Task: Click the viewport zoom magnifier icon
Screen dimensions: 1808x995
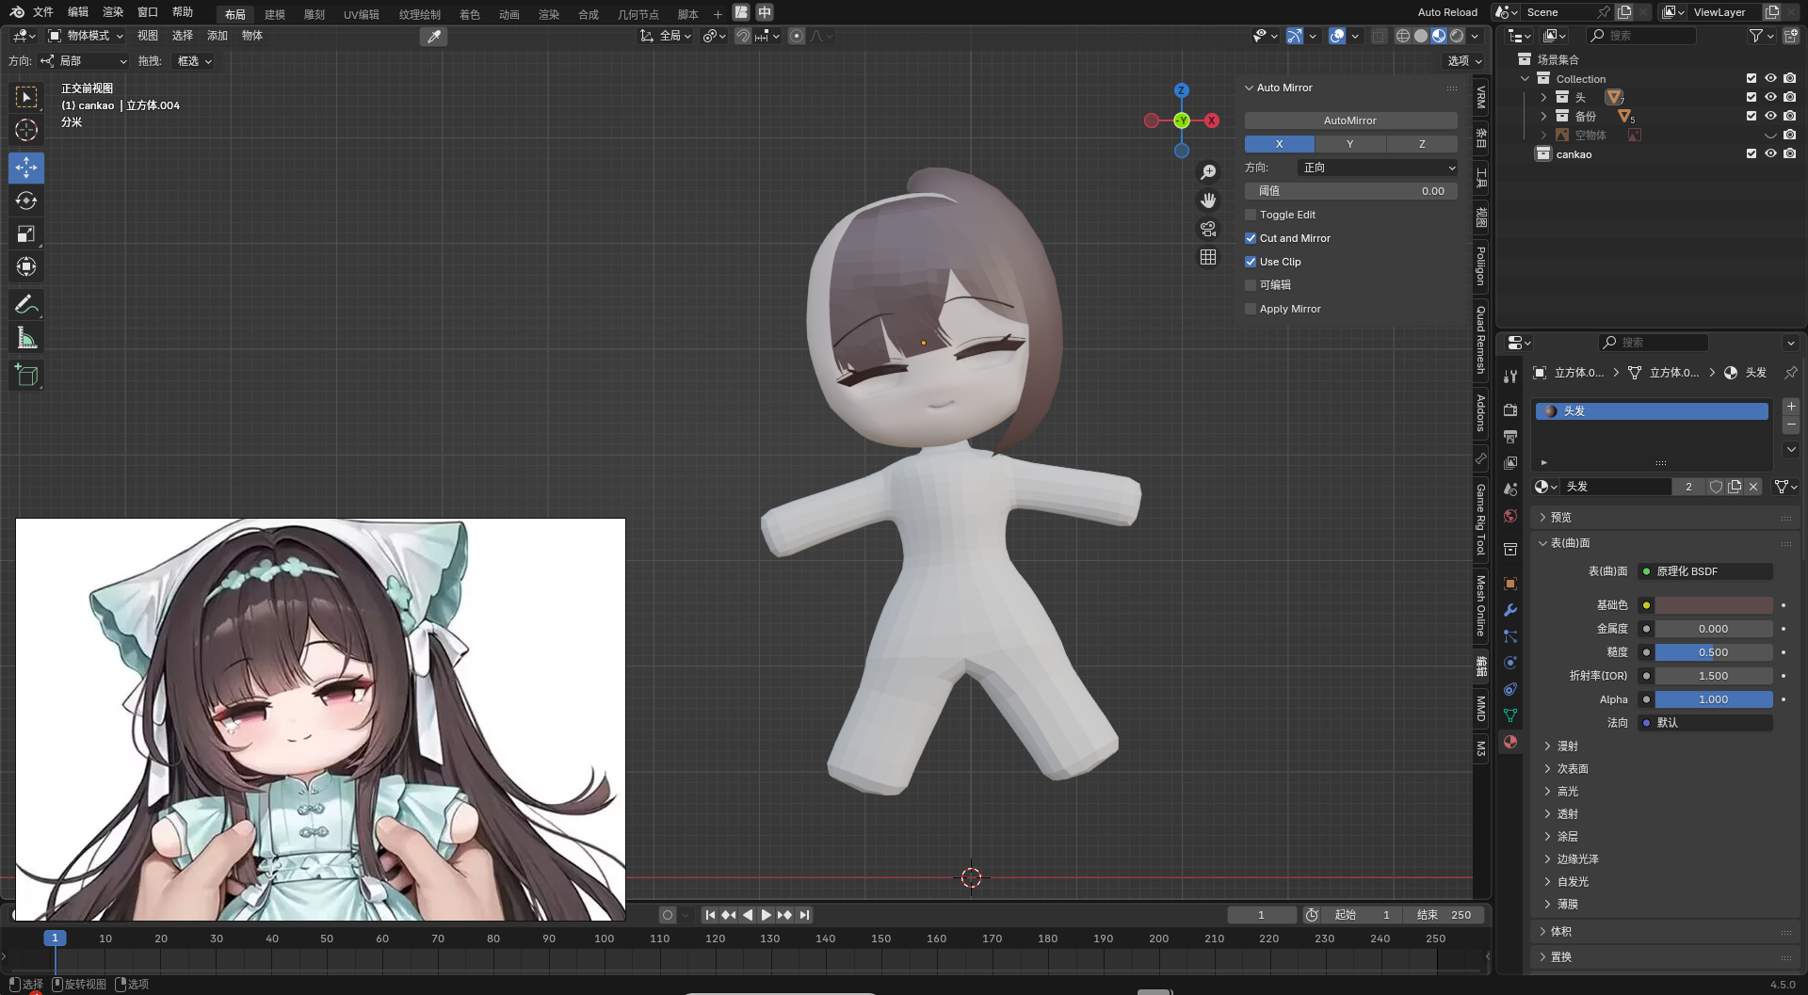Action: [x=1208, y=172]
